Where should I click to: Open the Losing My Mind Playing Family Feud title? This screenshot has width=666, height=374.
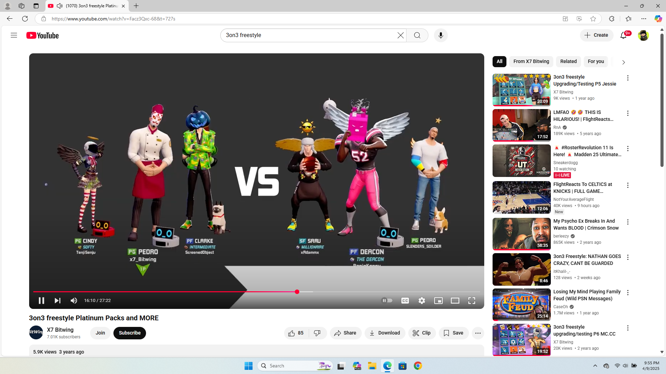[587, 295]
